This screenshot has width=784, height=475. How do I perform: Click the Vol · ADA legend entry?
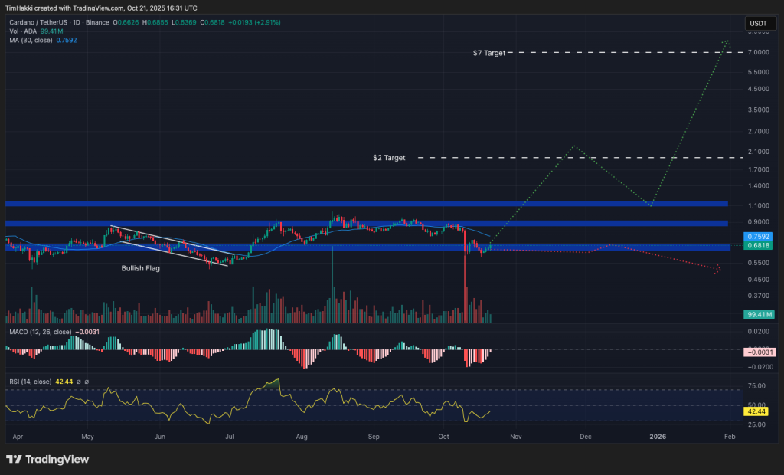click(x=23, y=31)
